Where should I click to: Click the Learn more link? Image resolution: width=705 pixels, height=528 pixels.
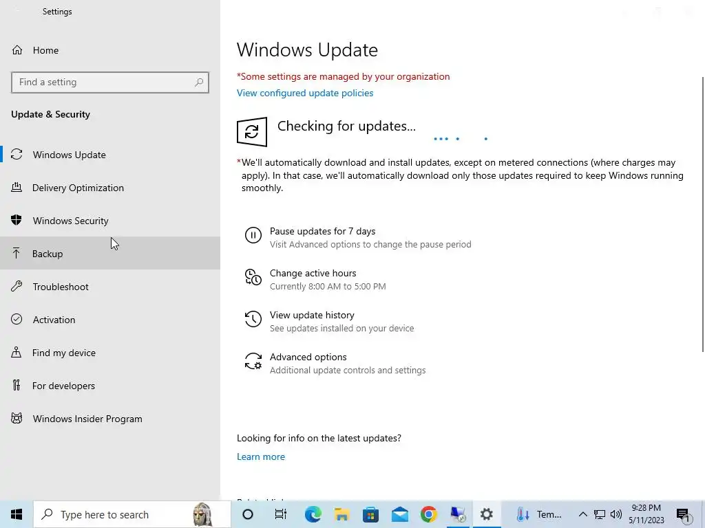coord(261,456)
